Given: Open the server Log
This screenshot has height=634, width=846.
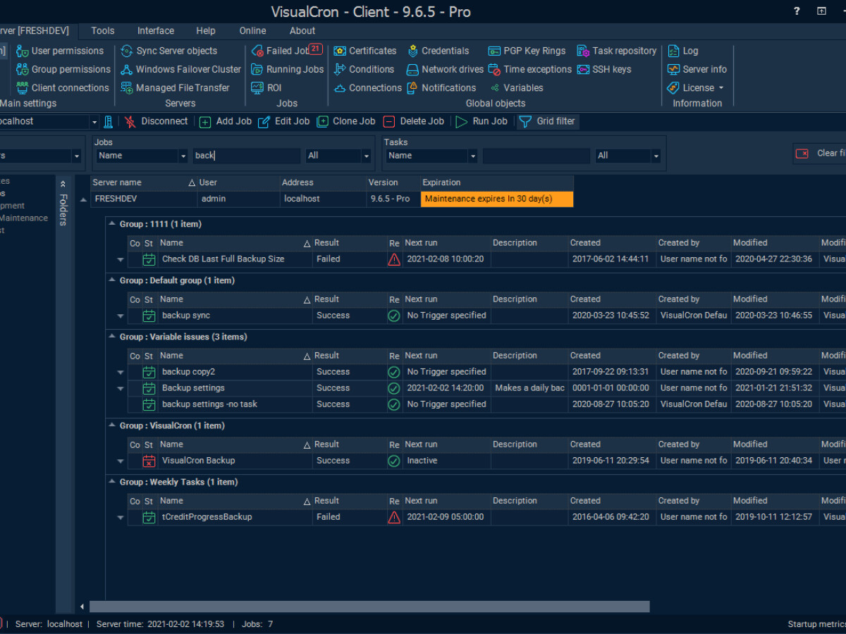Looking at the screenshot, I should 683,50.
